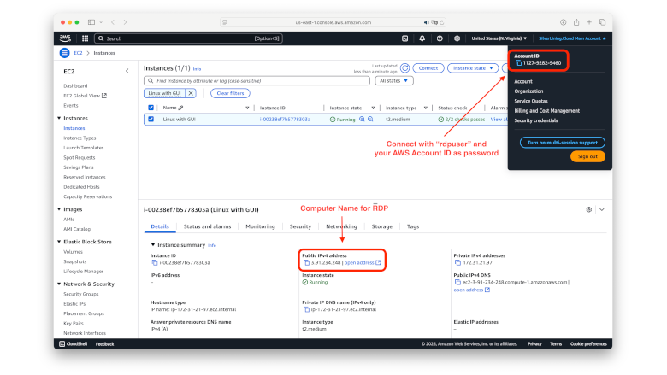Open Service Quotas in account menu

click(x=531, y=101)
